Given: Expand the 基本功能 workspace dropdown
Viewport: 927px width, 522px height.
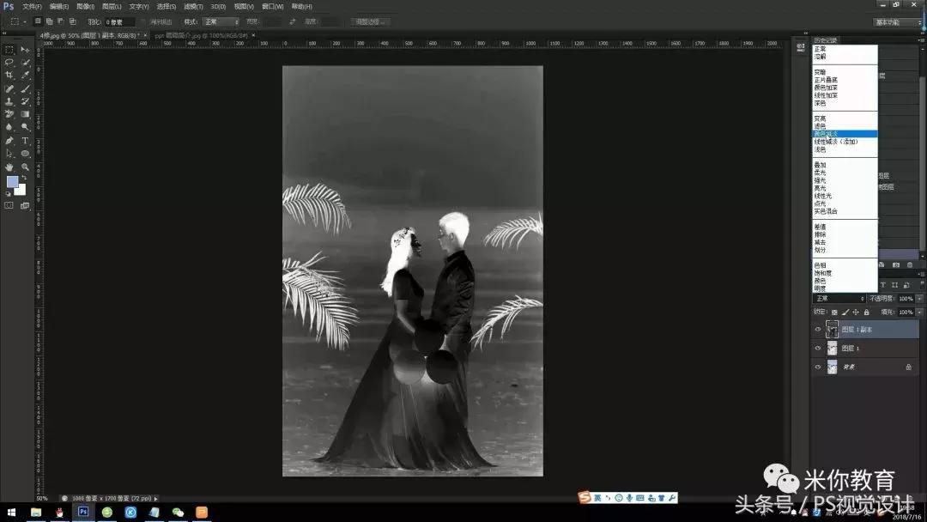Looking at the screenshot, I should (898, 21).
